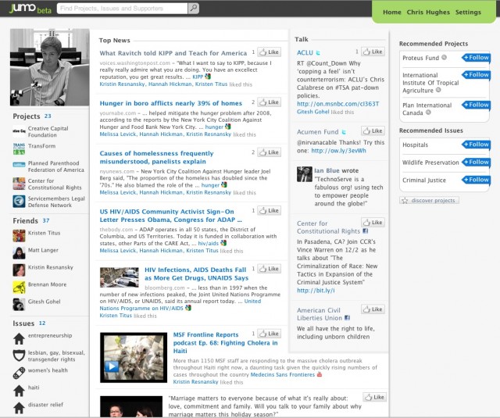Like the MSF Frontline Reports podcast
The image size is (500, 418).
(269, 334)
